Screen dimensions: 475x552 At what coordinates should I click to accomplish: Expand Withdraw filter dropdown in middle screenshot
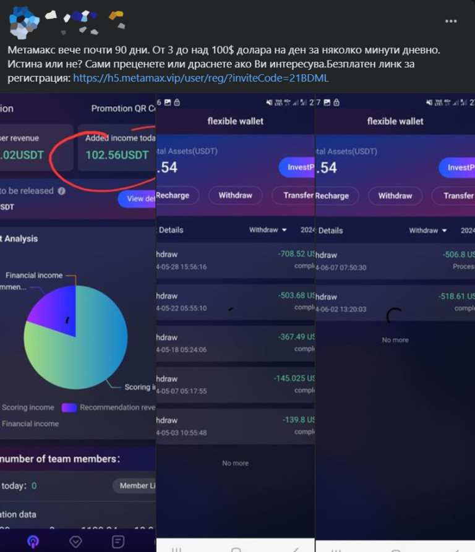268,230
